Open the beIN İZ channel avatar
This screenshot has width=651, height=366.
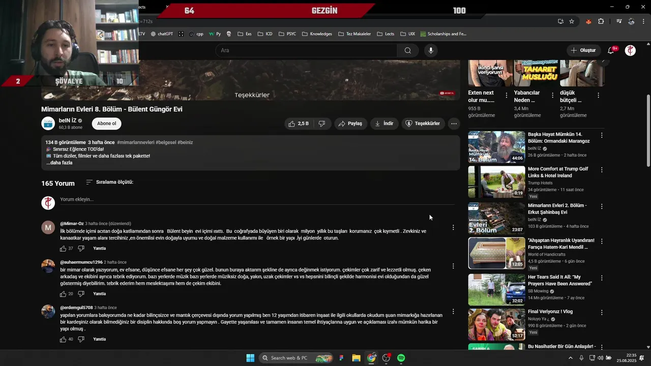coord(48,124)
